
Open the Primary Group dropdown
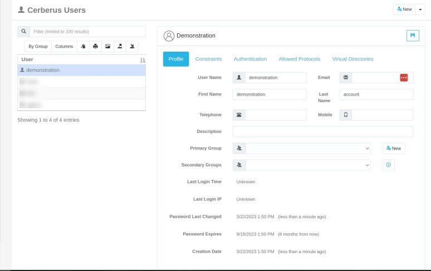[x=308, y=148]
